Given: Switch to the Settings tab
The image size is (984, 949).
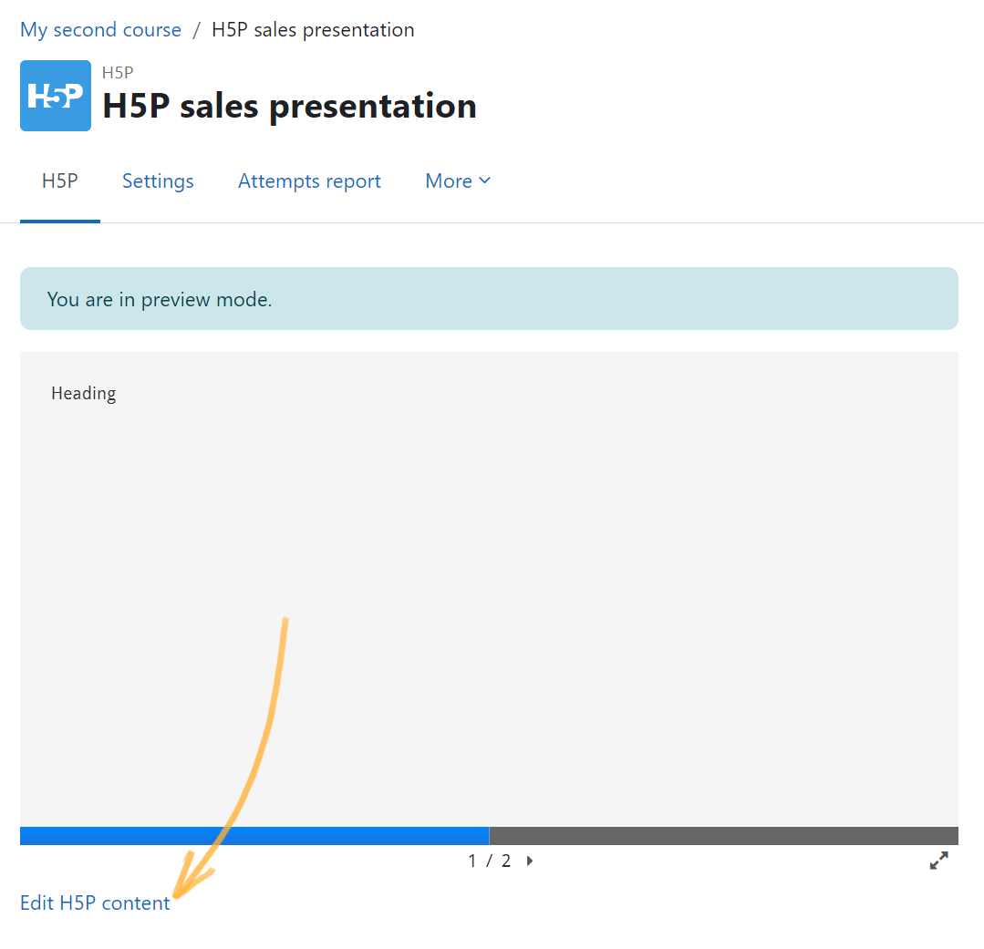Looking at the screenshot, I should (158, 181).
